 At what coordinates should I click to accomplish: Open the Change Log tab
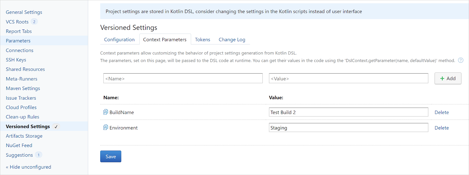232,39
